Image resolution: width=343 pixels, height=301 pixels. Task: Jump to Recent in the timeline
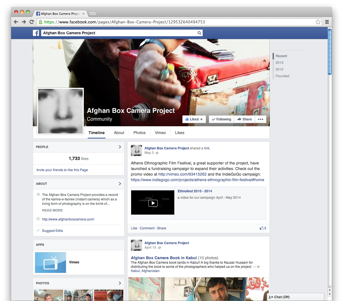(x=281, y=56)
